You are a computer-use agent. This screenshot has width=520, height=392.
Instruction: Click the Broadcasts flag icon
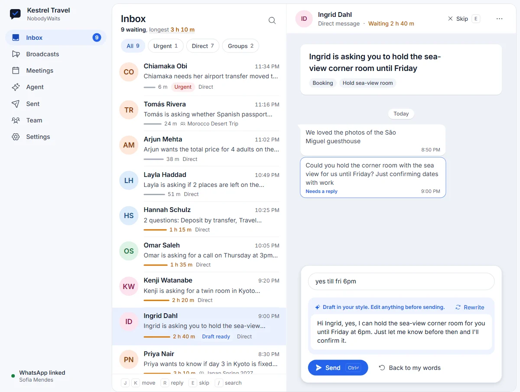coord(16,54)
